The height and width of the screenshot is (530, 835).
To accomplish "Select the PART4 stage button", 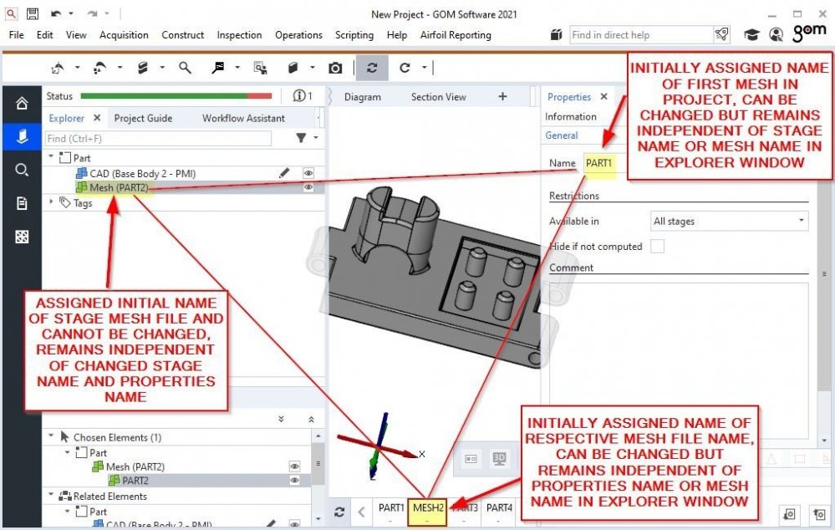I will point(499,510).
